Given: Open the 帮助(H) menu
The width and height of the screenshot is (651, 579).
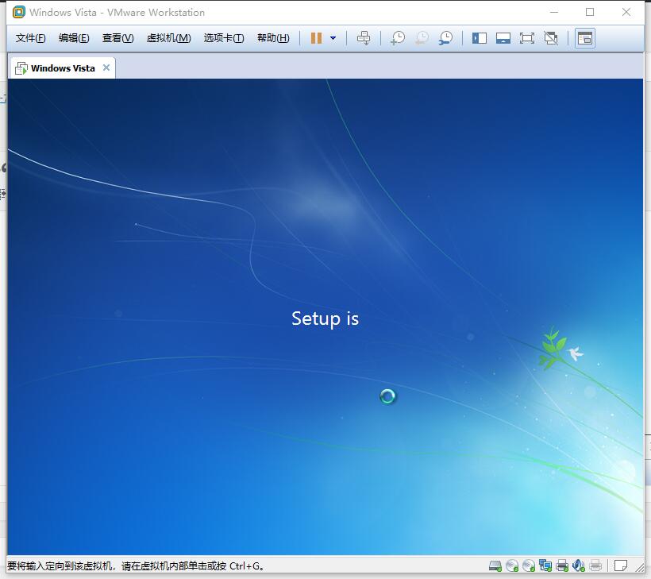Looking at the screenshot, I should point(273,38).
